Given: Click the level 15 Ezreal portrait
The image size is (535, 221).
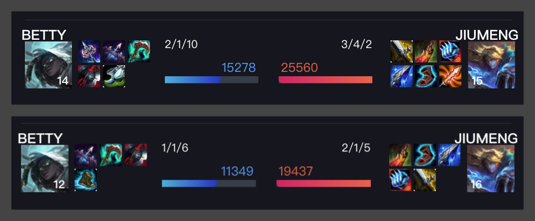Looking at the screenshot, I should (x=492, y=65).
